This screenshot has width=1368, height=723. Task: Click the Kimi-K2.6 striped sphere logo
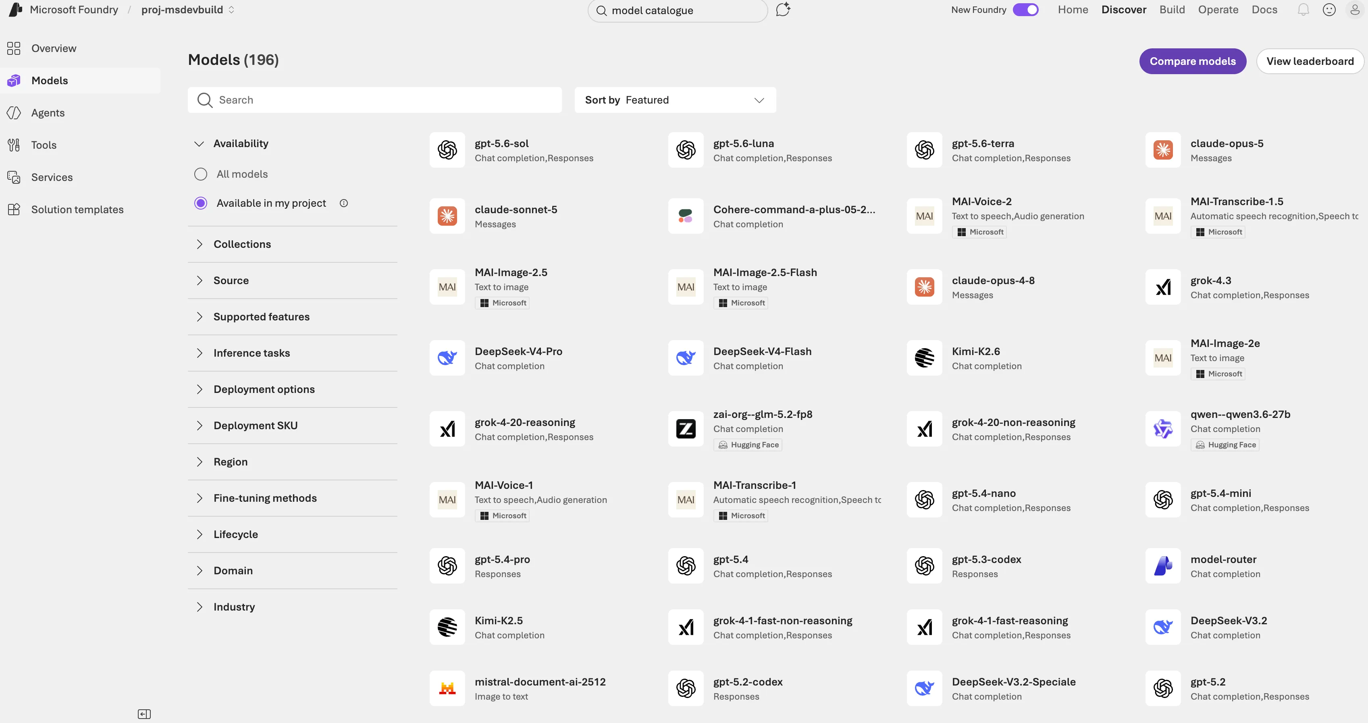click(925, 358)
